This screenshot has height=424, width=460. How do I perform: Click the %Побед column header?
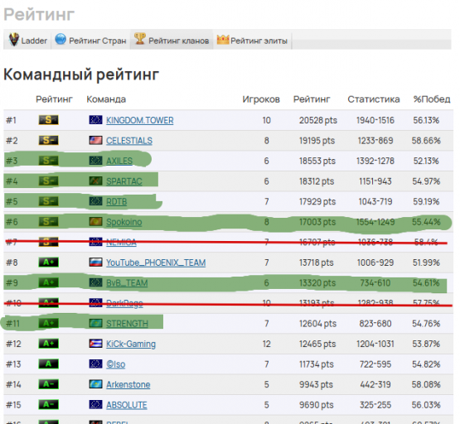click(432, 99)
